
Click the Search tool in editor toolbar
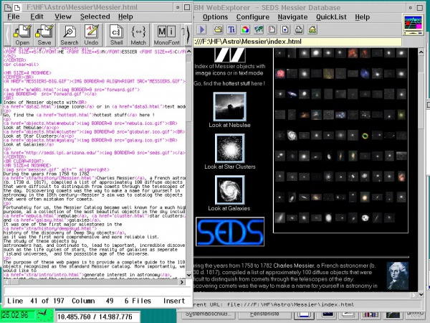click(x=70, y=34)
